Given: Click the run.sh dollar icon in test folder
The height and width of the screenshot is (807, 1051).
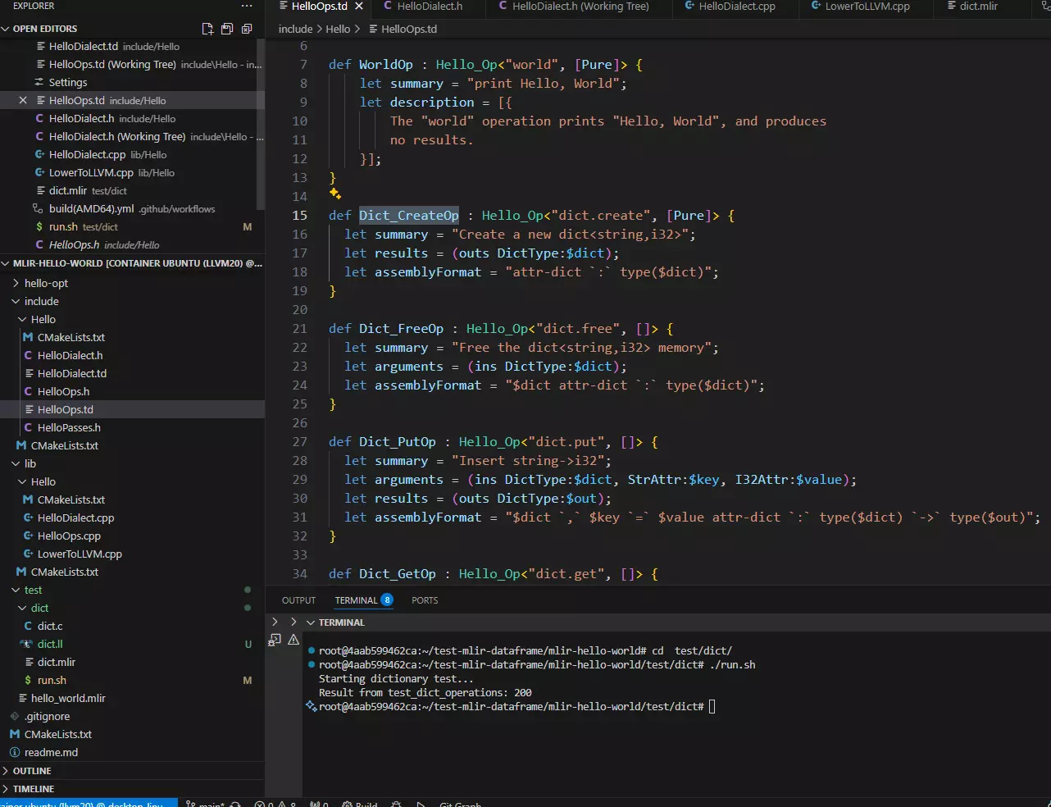Looking at the screenshot, I should coord(28,680).
